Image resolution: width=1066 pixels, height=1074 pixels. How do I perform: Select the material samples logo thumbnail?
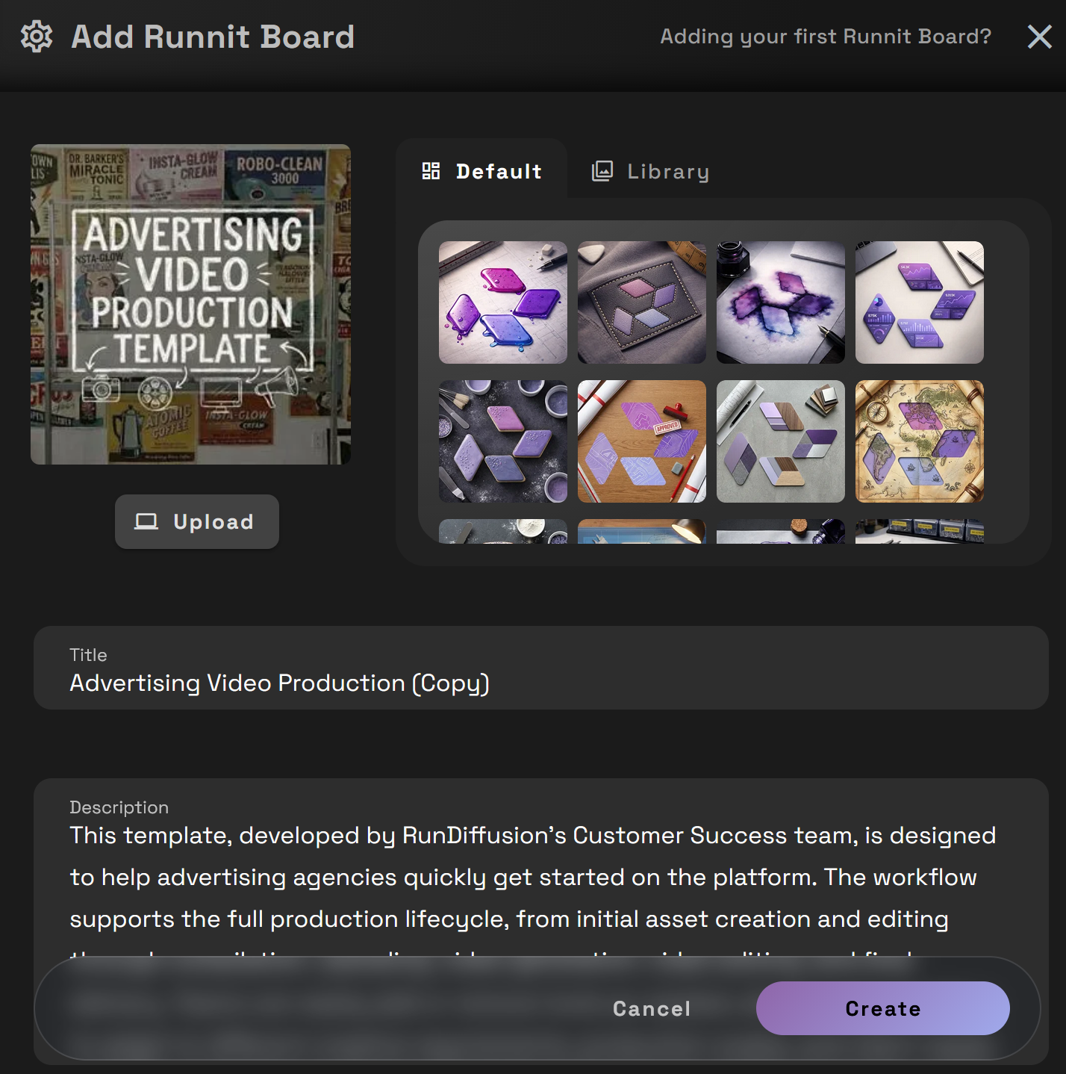tap(780, 441)
